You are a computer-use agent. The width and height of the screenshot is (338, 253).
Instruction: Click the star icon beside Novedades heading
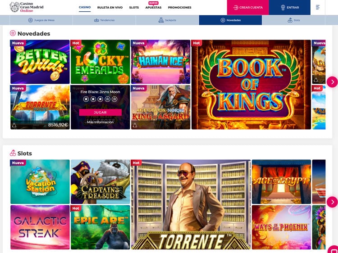[x=13, y=33]
